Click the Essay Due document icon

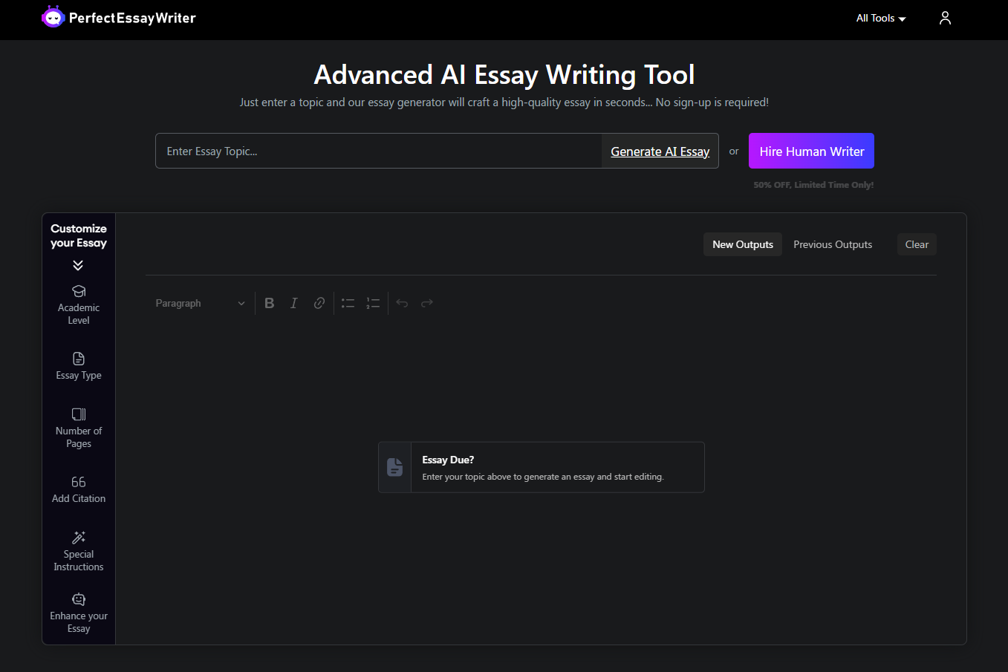point(395,467)
